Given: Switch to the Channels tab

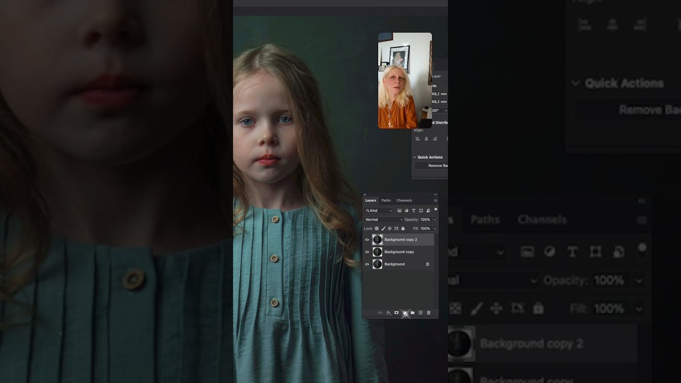Looking at the screenshot, I should pos(404,201).
